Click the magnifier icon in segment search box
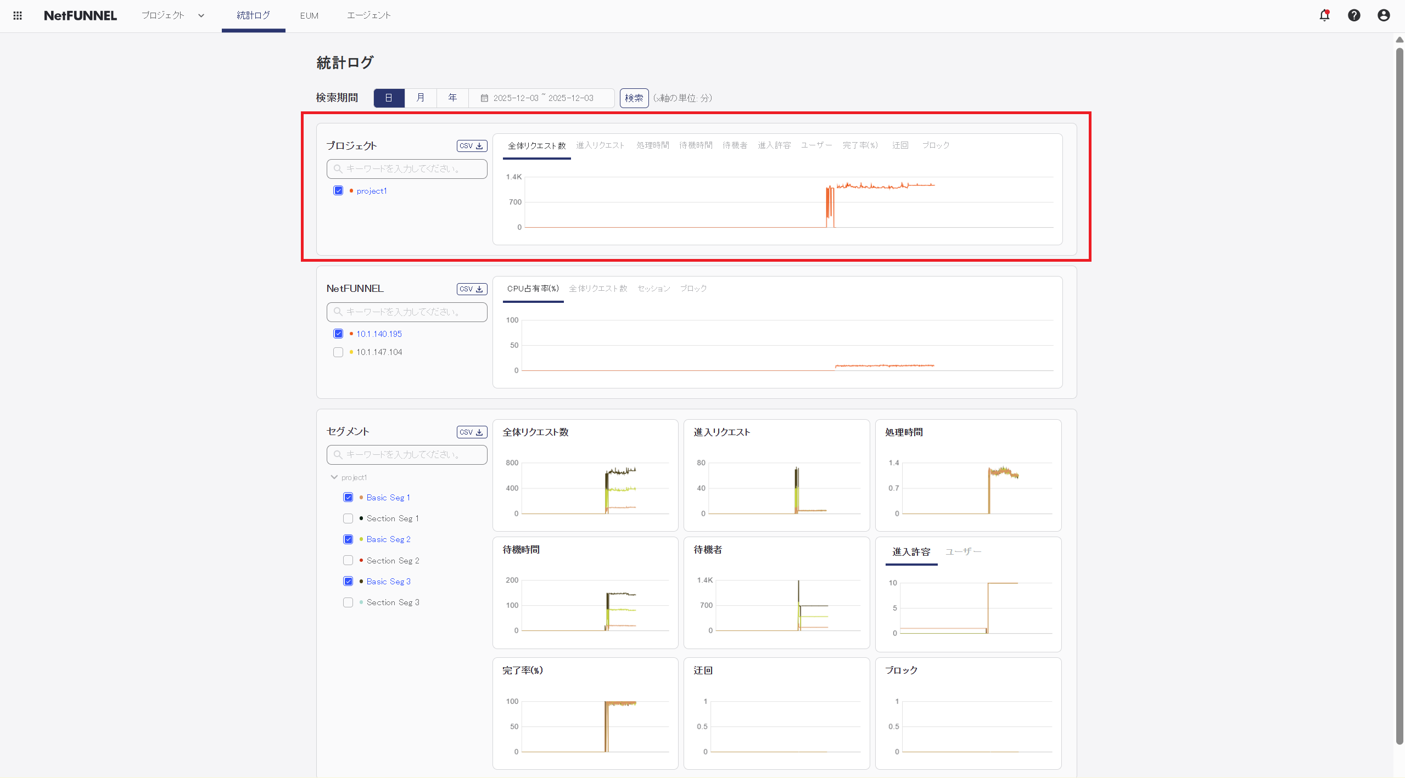Viewport: 1405px width, 778px height. pos(337,454)
